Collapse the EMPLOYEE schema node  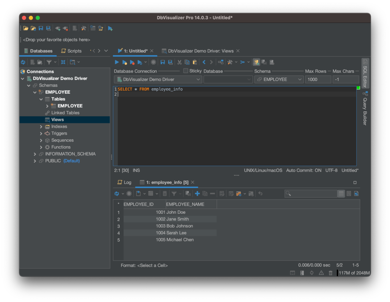[35, 92]
